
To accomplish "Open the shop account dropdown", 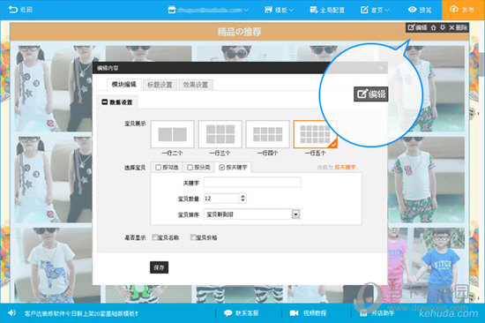I will pos(208,10).
